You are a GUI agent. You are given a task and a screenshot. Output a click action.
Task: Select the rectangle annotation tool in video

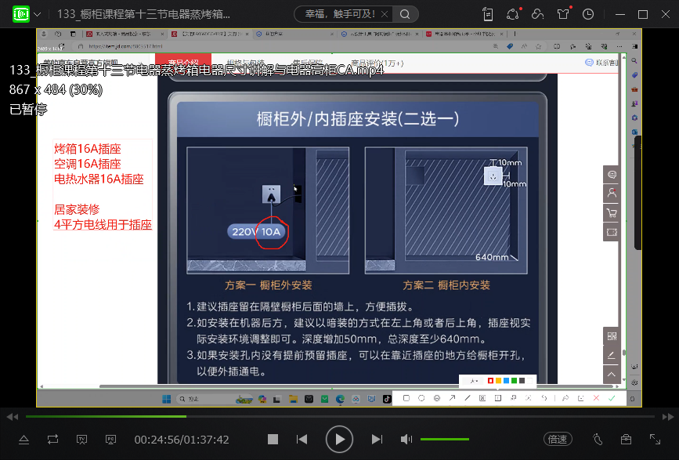click(x=406, y=398)
